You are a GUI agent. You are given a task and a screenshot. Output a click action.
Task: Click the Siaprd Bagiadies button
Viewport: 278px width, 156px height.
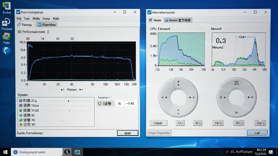(x=159, y=133)
